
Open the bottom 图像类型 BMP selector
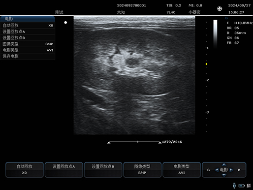pos(142,170)
